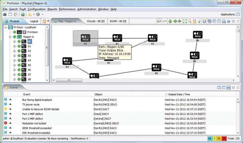Click the green up arrow in map toolbar
Image resolution: width=243 pixels, height=143 pixels.
pyautogui.click(x=170, y=21)
